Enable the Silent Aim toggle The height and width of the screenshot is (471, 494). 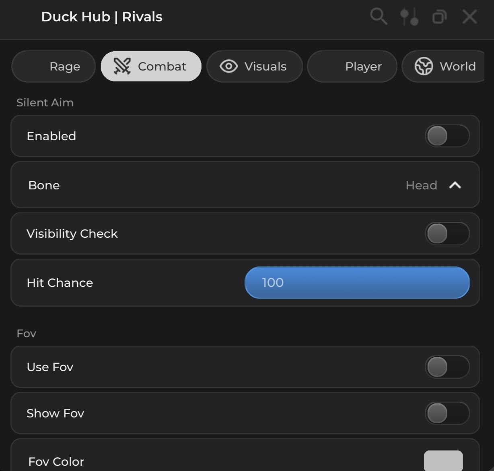tap(447, 136)
